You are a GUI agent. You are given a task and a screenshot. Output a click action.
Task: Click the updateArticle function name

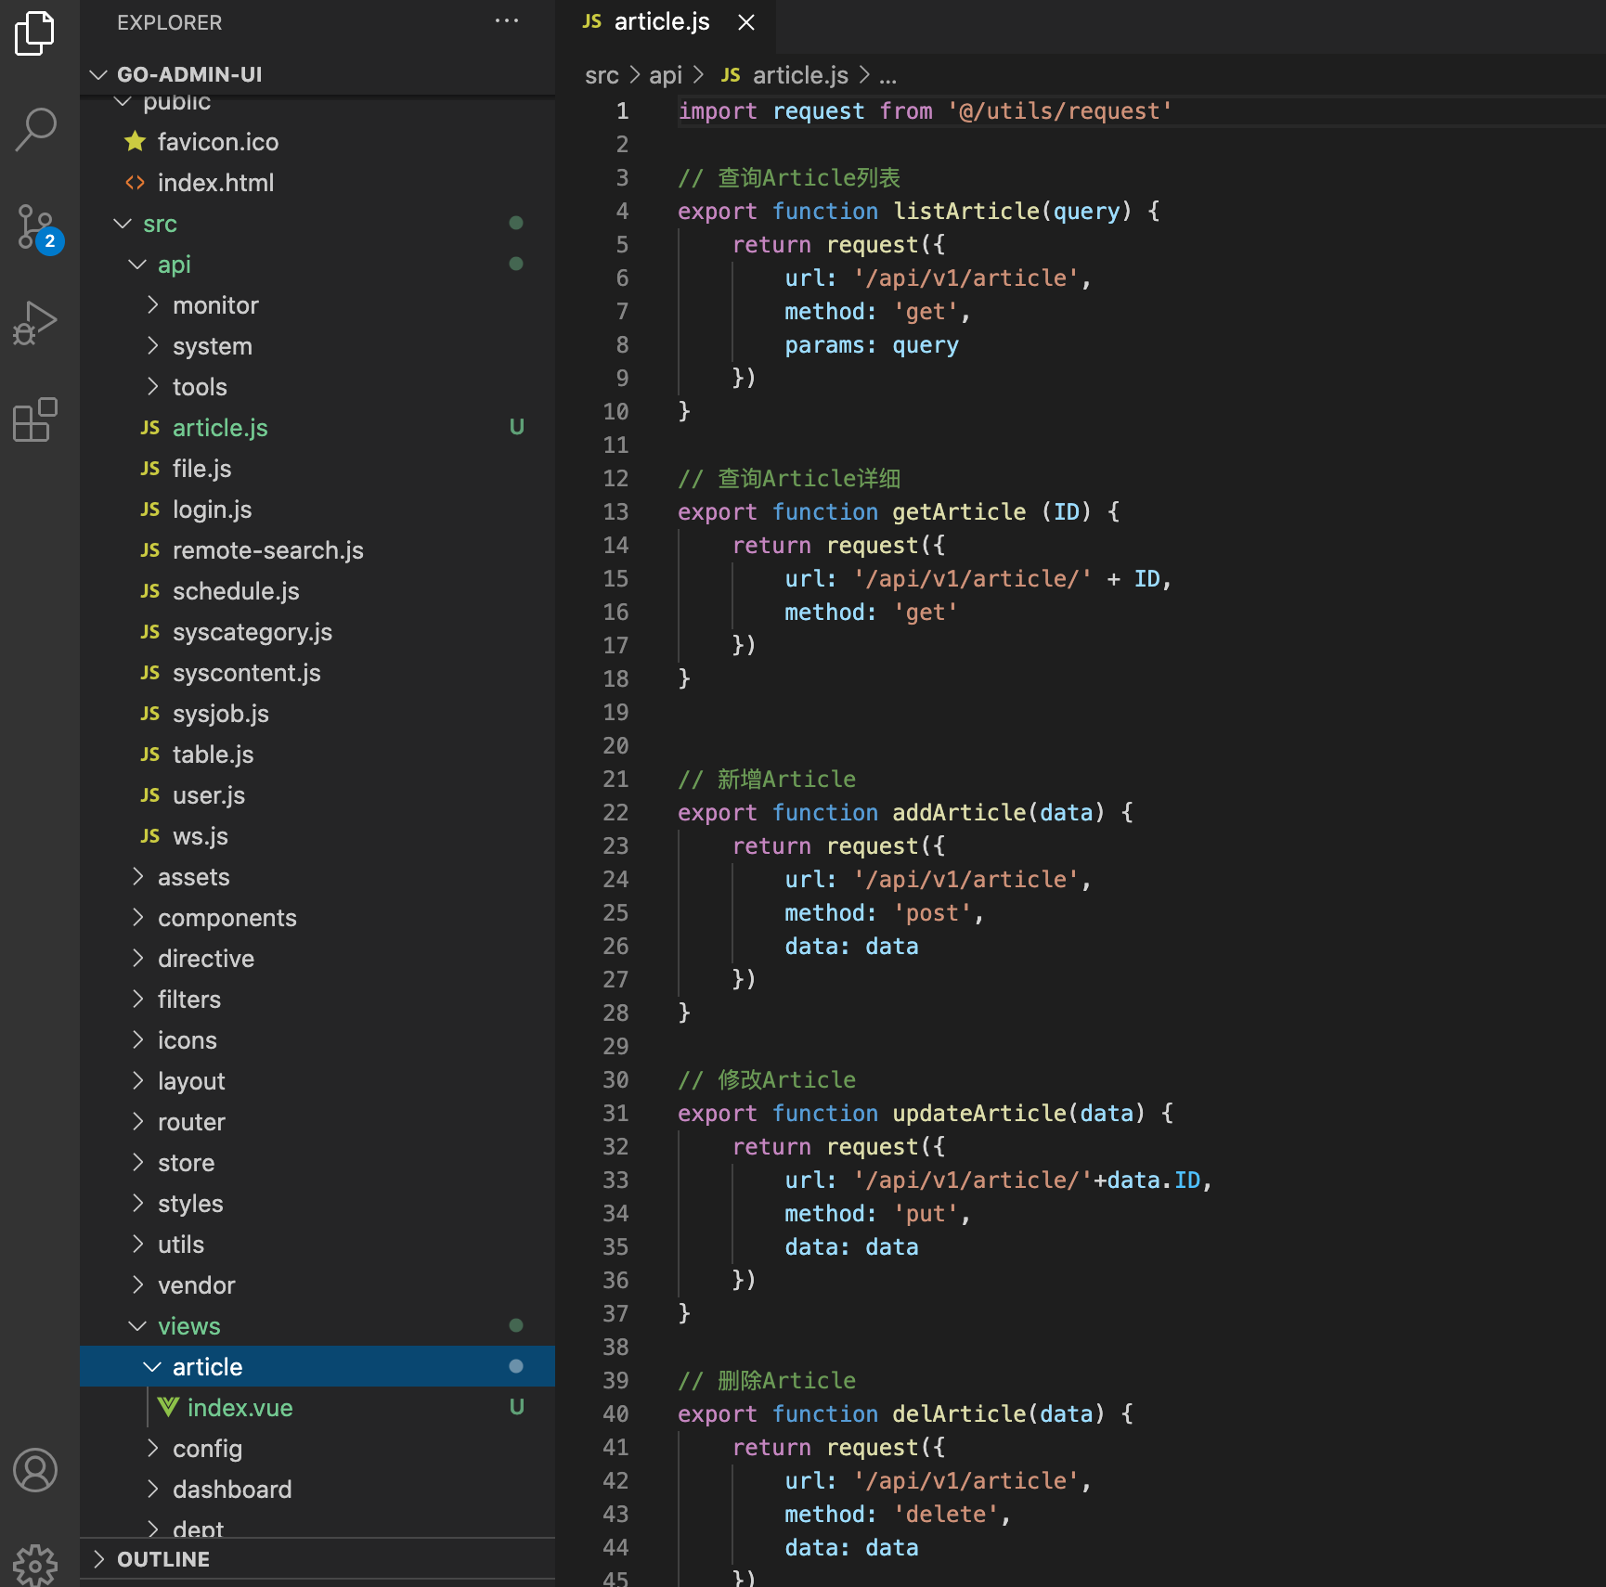pyautogui.click(x=980, y=1114)
